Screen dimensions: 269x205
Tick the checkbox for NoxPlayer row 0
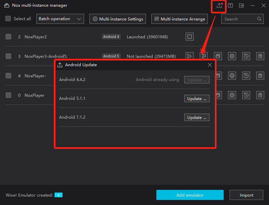(8, 95)
